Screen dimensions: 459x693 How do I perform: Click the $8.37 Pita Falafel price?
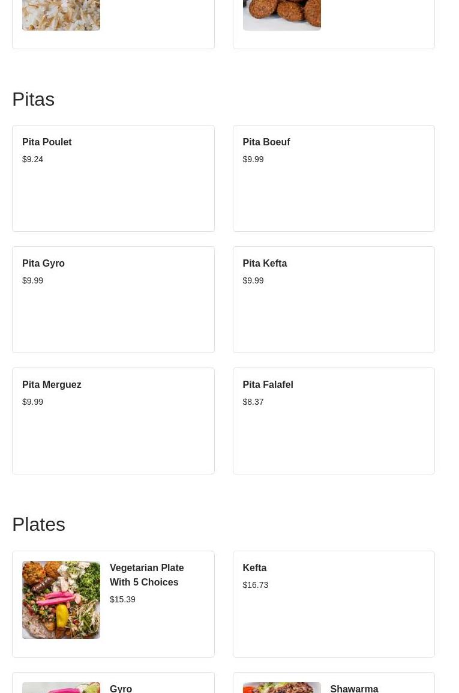(253, 402)
